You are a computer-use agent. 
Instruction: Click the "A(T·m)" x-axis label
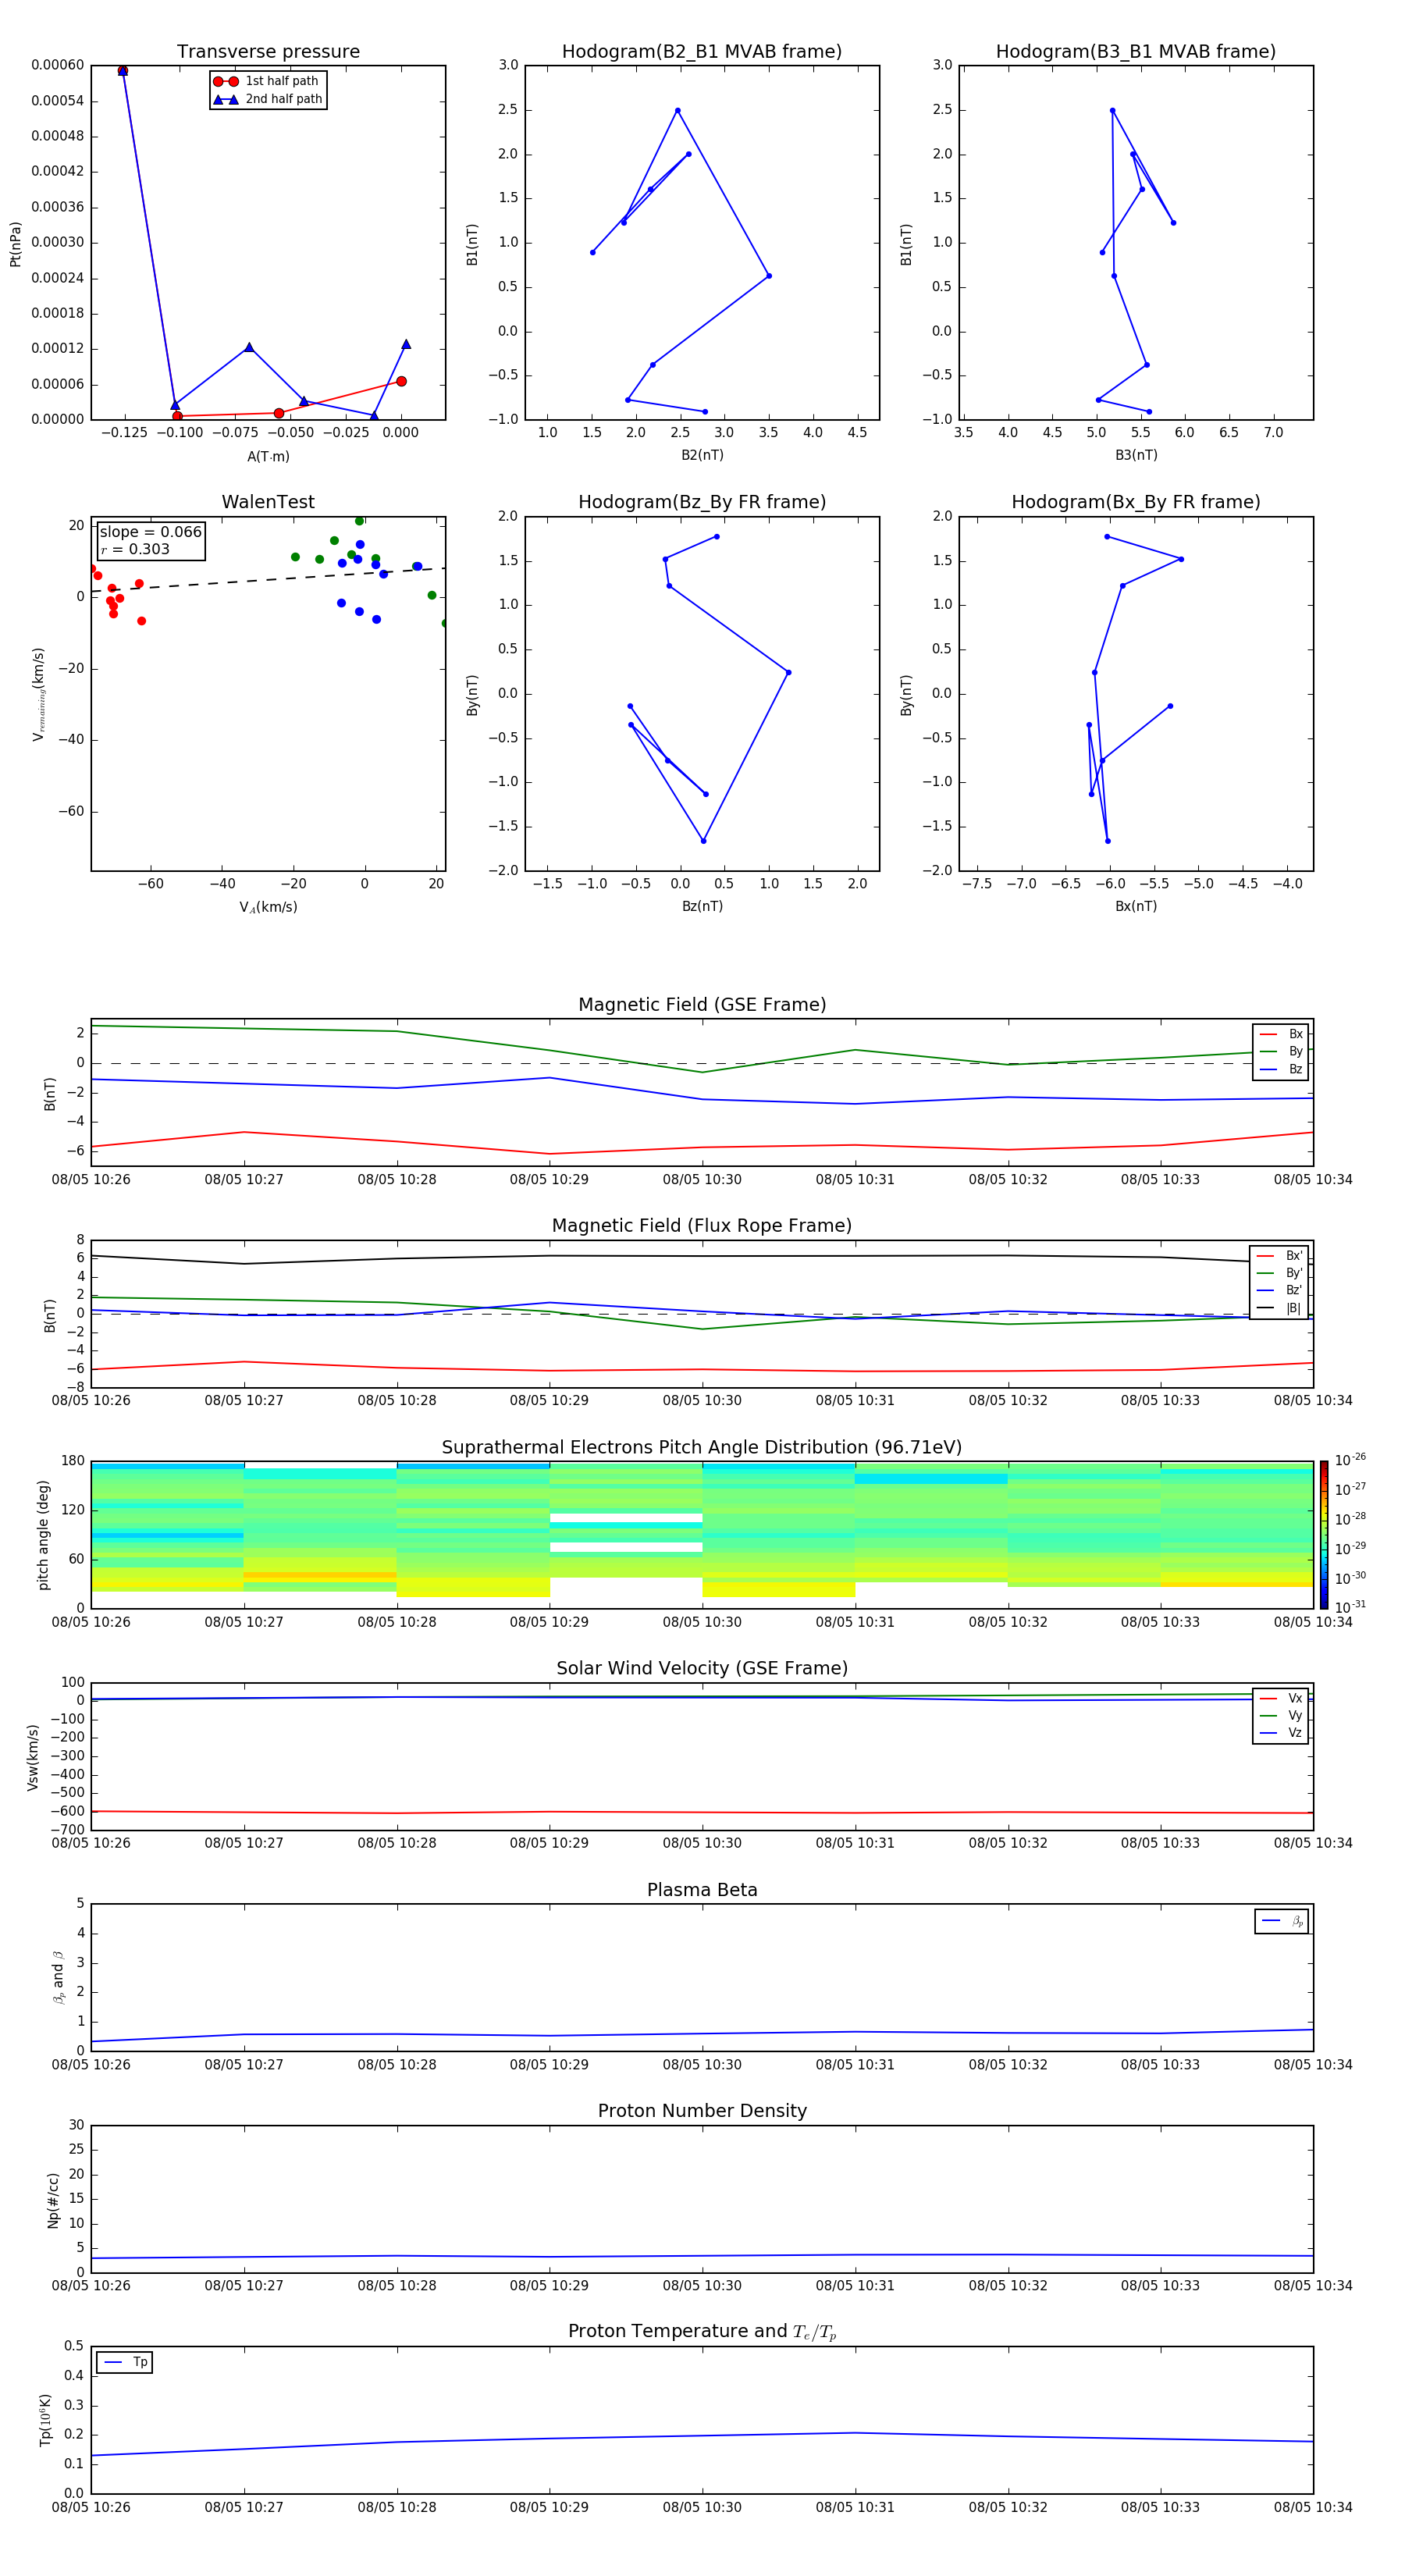pos(268,457)
